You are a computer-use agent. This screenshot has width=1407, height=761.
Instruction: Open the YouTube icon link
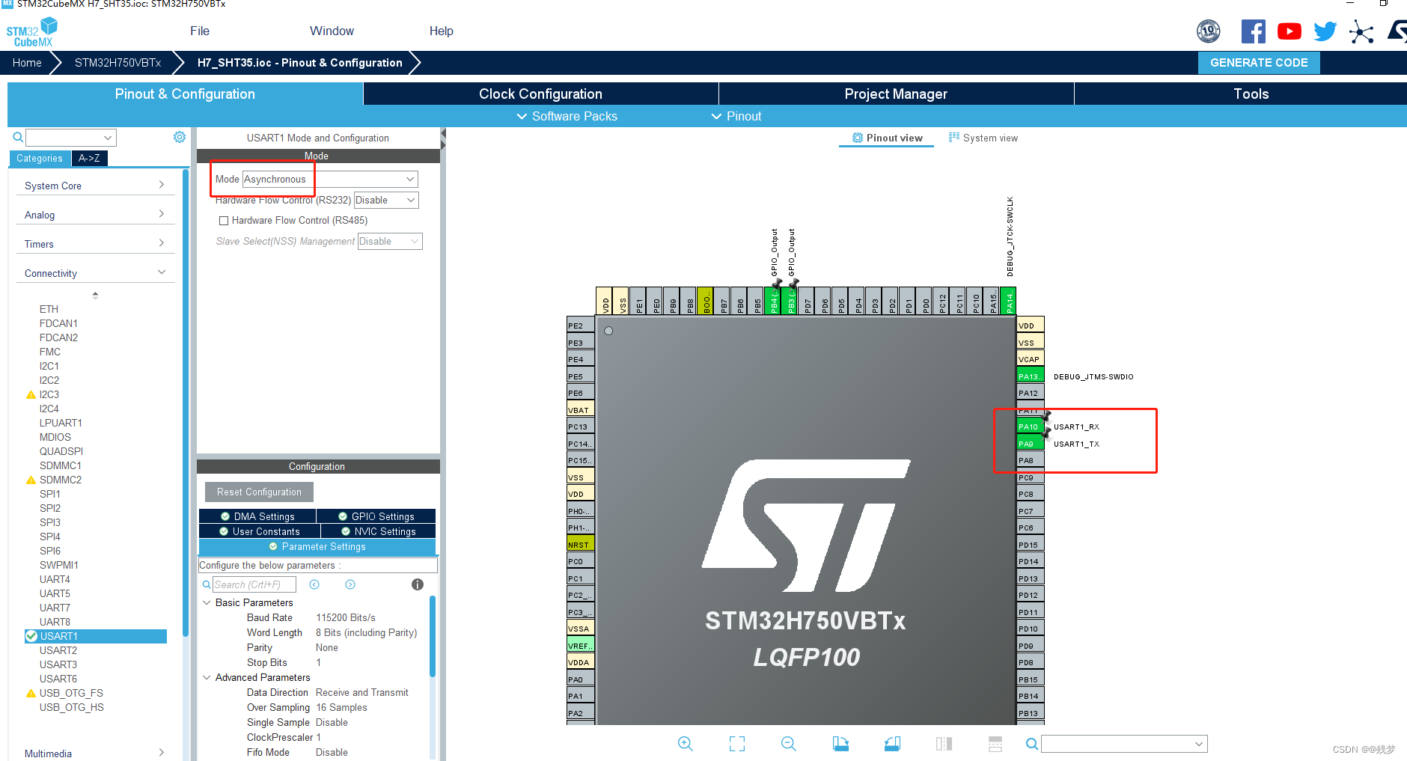[x=1289, y=31]
